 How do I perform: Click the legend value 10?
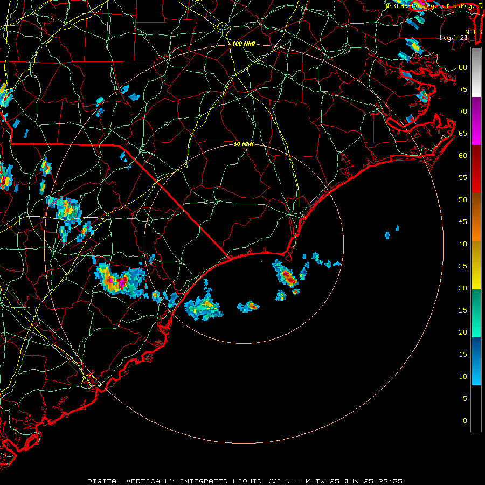(x=463, y=377)
